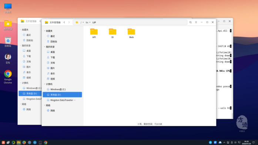Image resolution: width=258 pixels, height=145 pixels.
Task: Select 网络 item in front file manager sidebar
Action: tap(62, 111)
